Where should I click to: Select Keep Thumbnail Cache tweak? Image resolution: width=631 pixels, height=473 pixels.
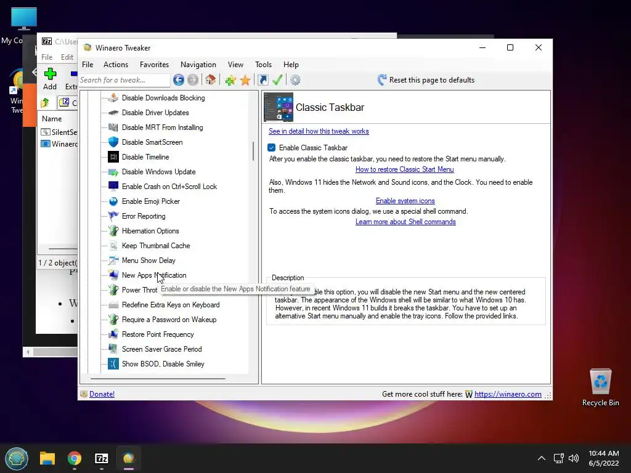(156, 246)
